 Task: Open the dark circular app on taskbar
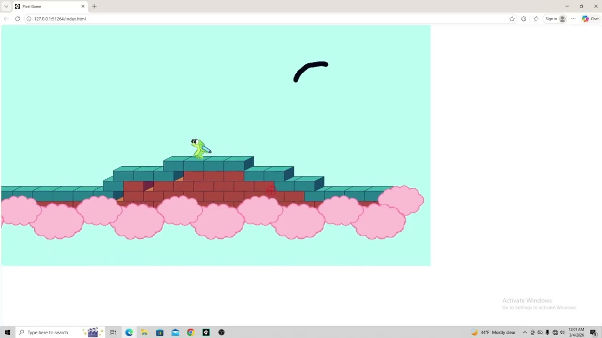(222, 332)
